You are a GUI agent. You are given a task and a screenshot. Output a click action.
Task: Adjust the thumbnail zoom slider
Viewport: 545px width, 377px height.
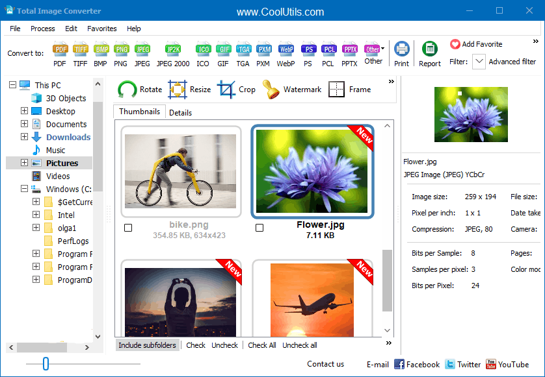tap(45, 364)
